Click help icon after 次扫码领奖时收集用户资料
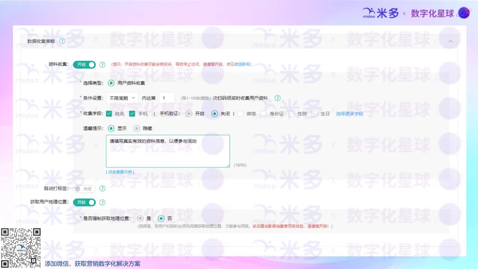 (277, 98)
